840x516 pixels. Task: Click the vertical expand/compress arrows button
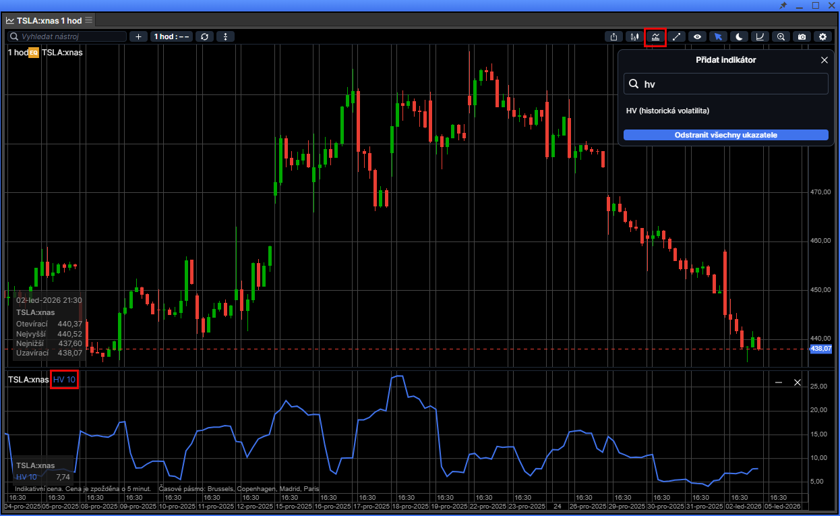pos(225,36)
